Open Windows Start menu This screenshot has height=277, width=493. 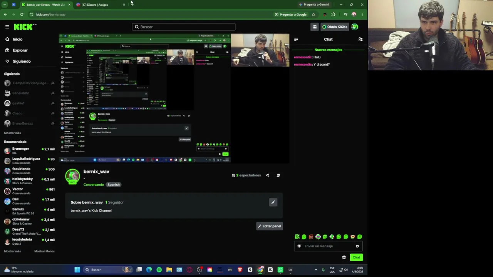coord(77,270)
